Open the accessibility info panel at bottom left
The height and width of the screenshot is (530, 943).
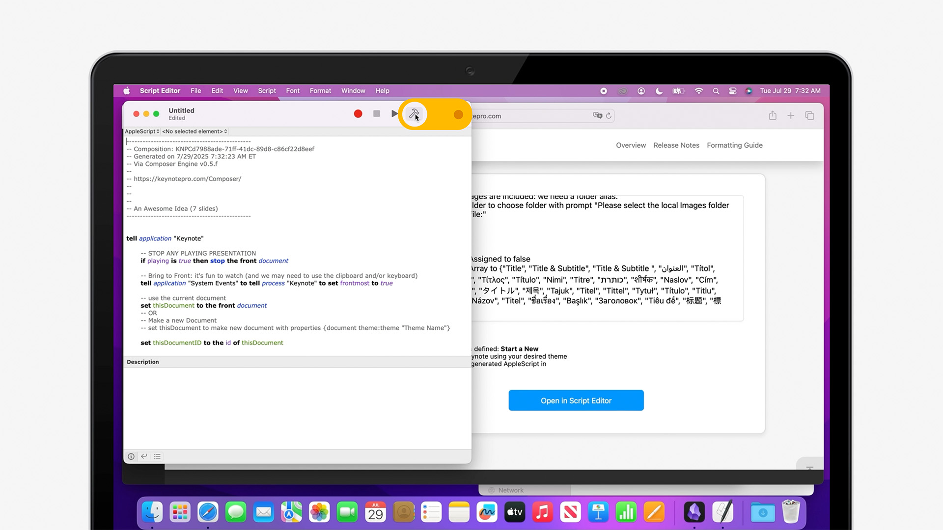[131, 456]
